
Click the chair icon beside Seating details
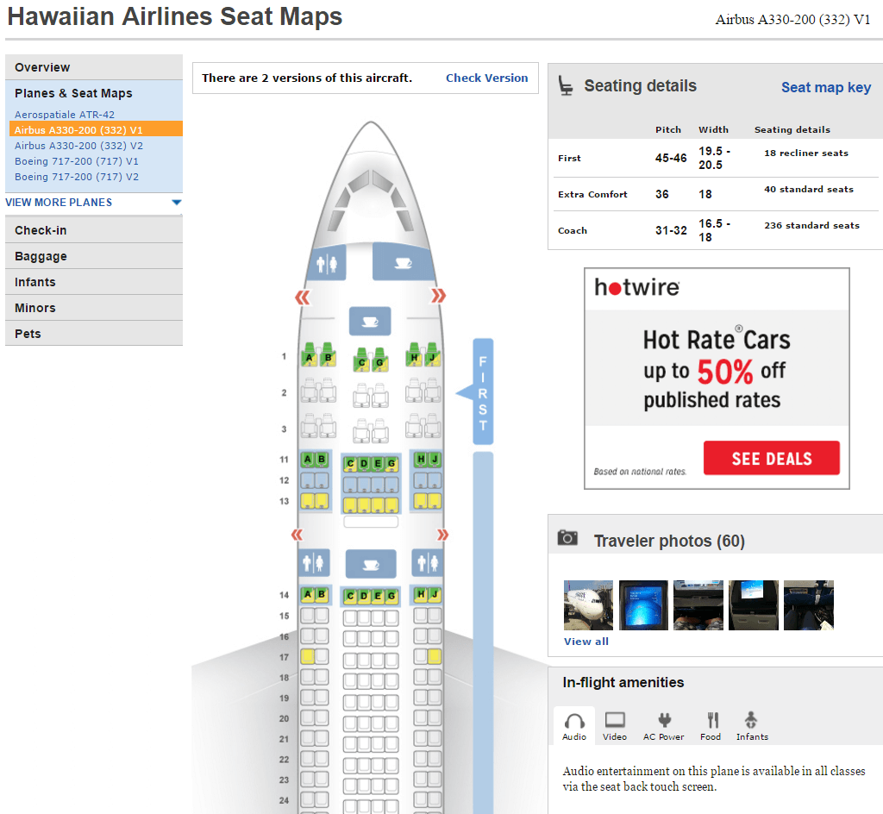coord(566,85)
